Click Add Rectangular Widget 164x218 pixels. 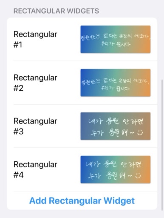point(82,201)
